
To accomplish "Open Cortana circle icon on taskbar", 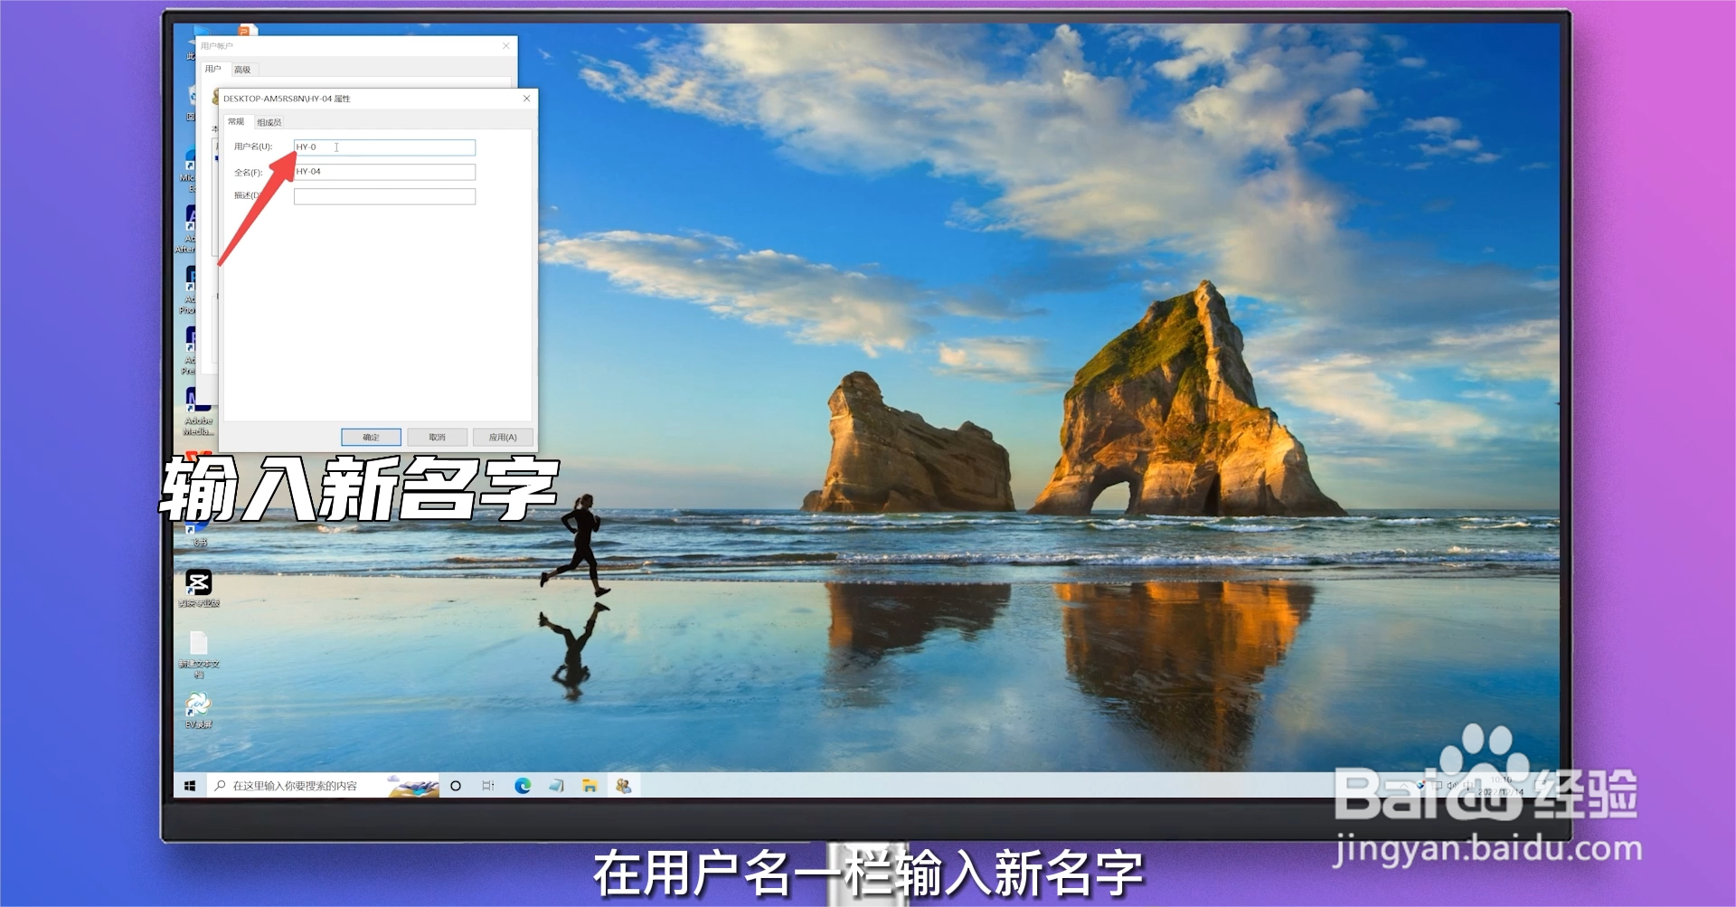I will [x=456, y=786].
